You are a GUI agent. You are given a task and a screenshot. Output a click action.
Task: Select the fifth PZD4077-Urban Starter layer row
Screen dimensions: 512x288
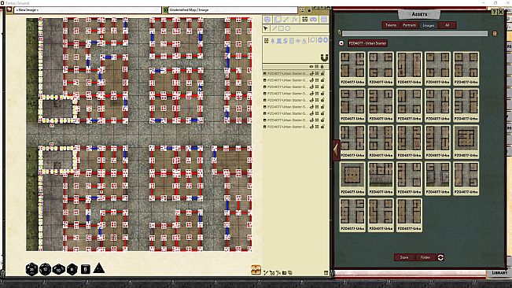tap(295, 100)
